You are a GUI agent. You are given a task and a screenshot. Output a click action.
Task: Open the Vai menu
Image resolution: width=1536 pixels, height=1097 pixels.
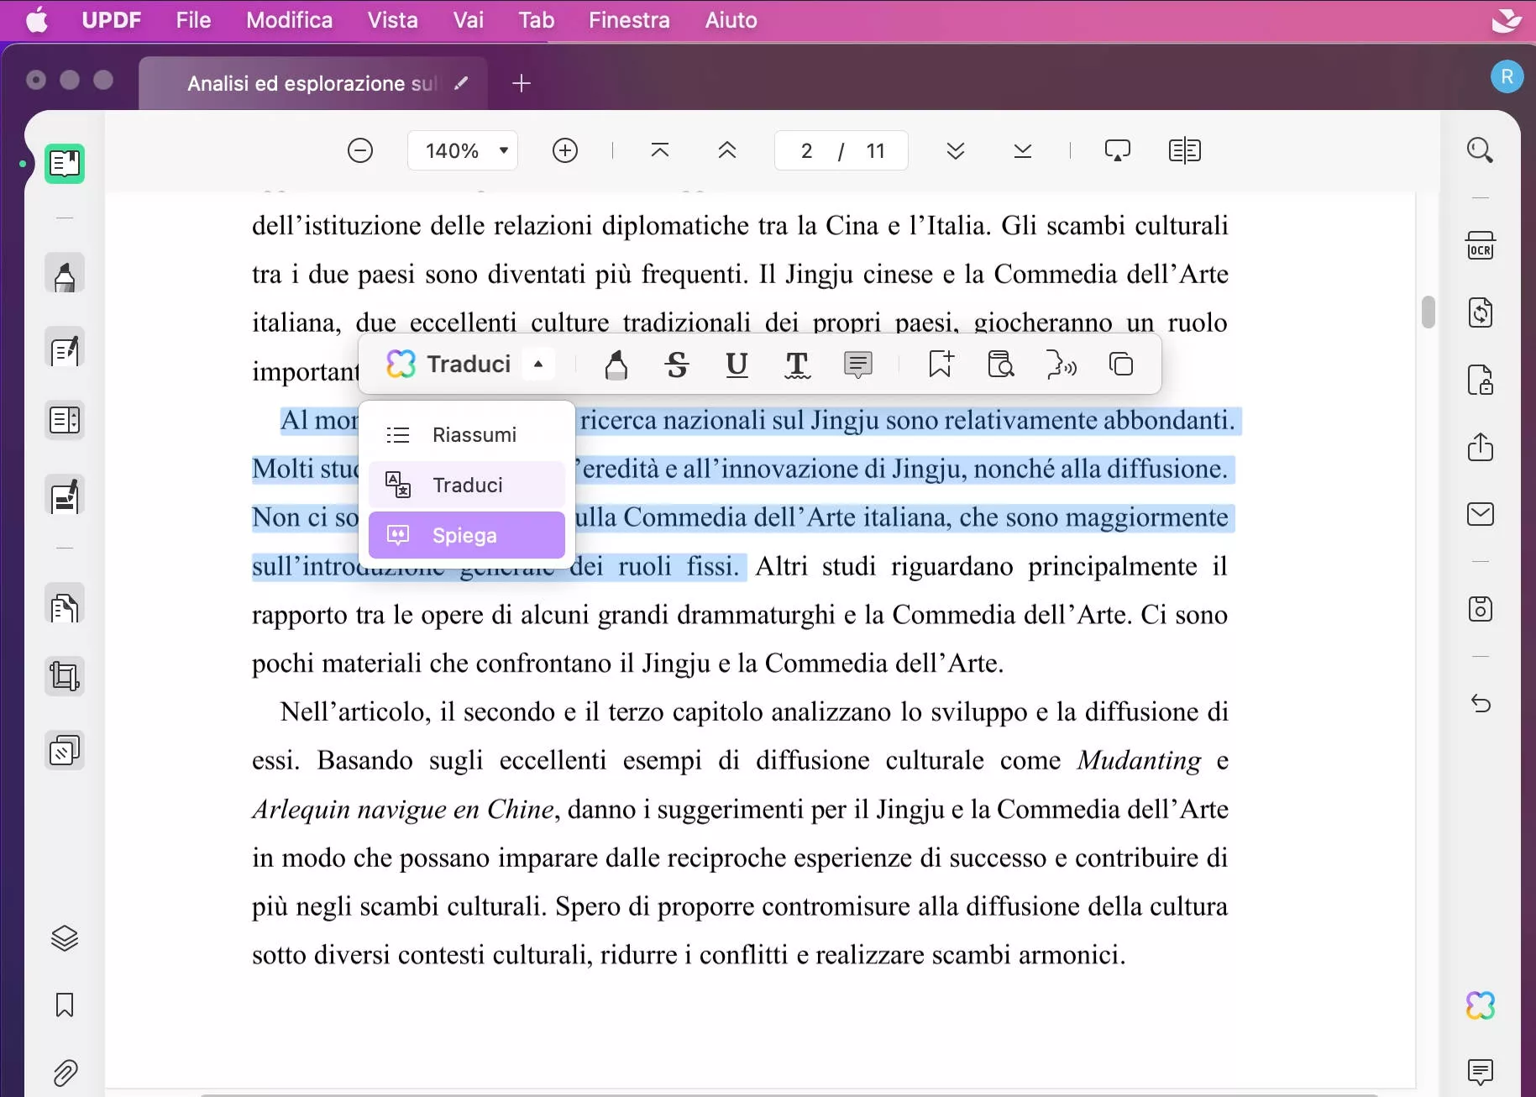tap(468, 20)
